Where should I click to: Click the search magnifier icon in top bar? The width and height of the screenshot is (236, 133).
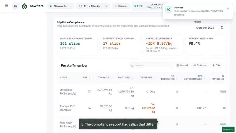coord(116,6)
